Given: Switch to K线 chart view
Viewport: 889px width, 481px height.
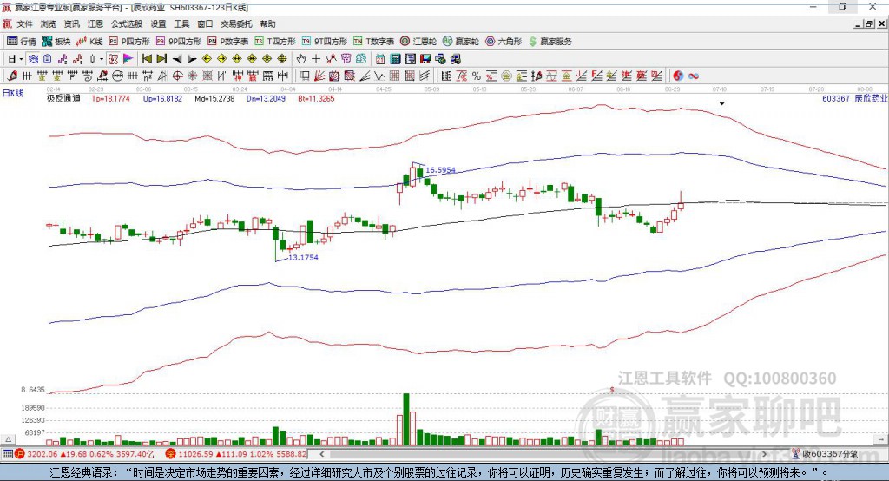Looking at the screenshot, I should click(x=89, y=42).
